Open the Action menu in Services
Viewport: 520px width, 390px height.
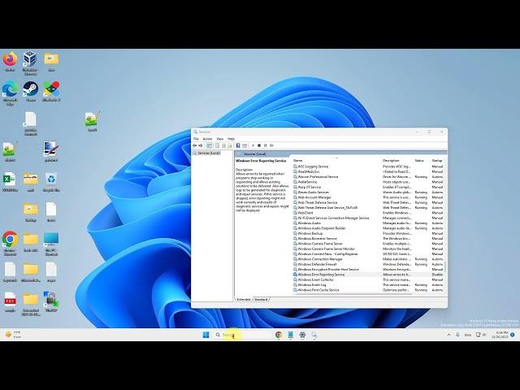click(x=207, y=139)
